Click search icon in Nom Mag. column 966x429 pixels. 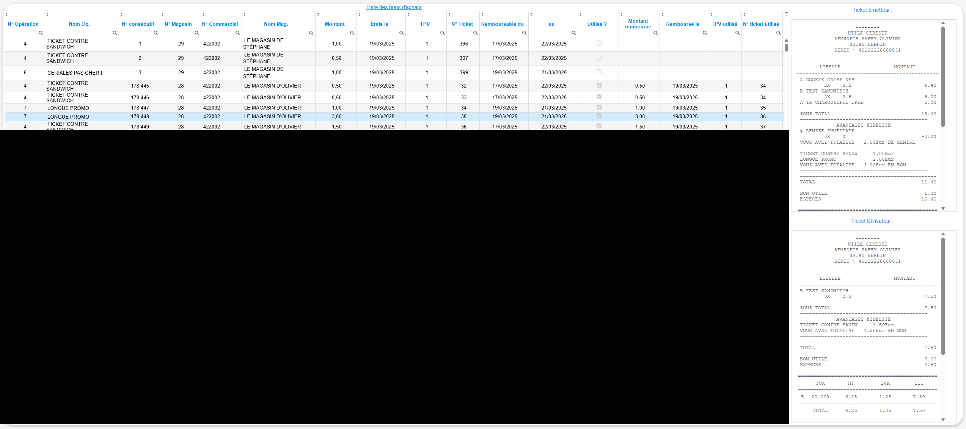tap(311, 33)
